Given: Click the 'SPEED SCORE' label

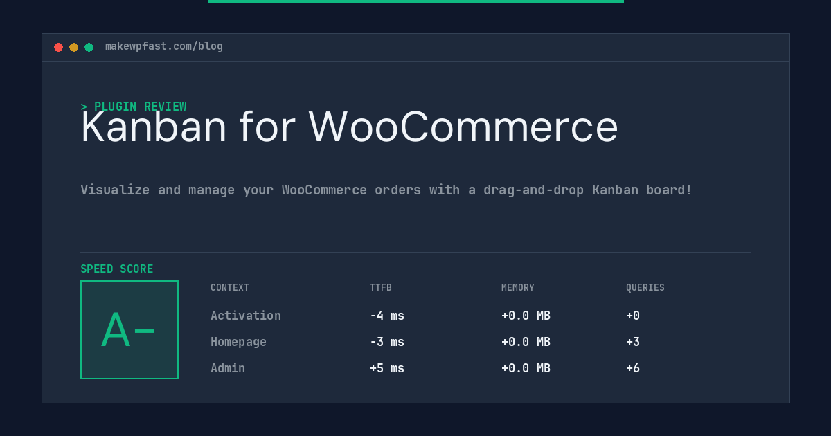Looking at the screenshot, I should coord(117,269).
